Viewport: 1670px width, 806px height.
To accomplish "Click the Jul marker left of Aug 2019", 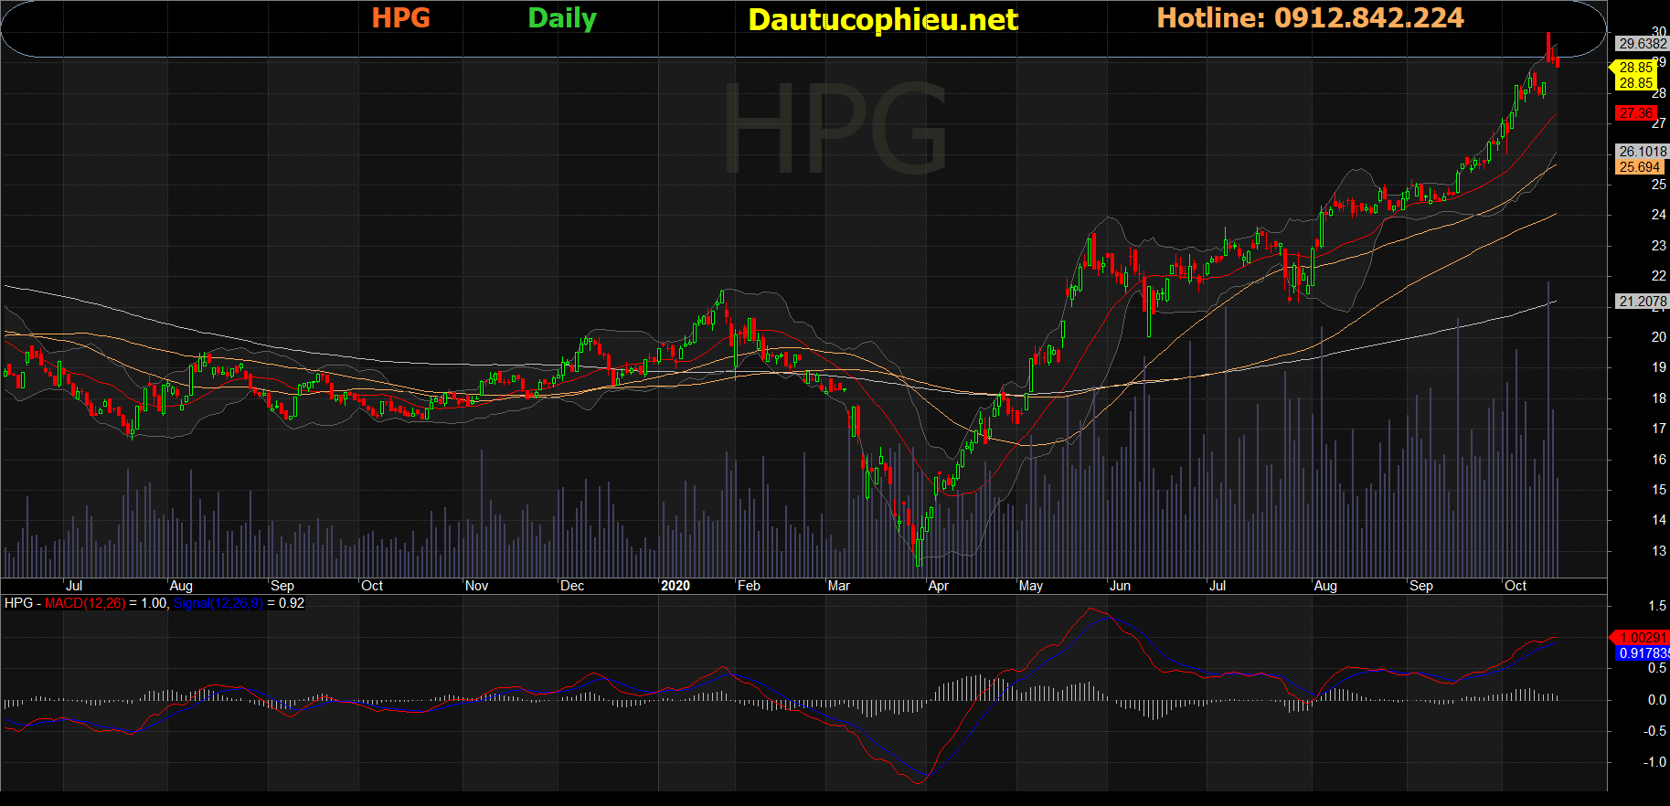I will [x=74, y=586].
